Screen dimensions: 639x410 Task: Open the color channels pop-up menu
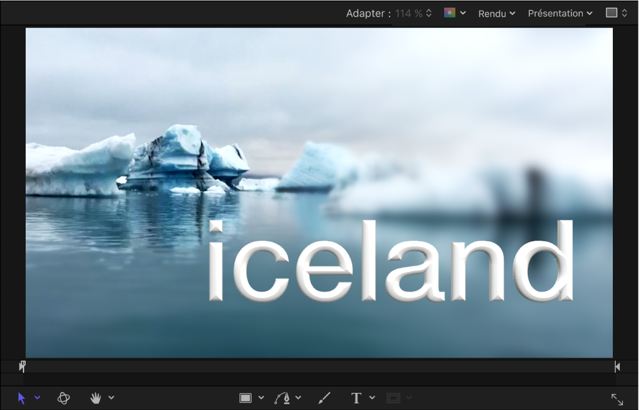[x=455, y=13]
